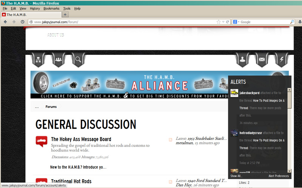Open New to the H.A.M.B.? Introduce subforum
Screen dimensions: 302x188
click(x=78, y=167)
